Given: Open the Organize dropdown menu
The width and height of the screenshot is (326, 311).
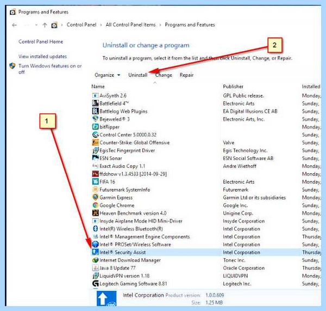Looking at the screenshot, I should point(107,75).
